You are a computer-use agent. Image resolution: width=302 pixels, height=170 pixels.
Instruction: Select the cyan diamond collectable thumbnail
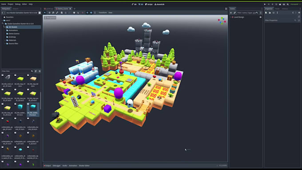[x=20, y=150]
